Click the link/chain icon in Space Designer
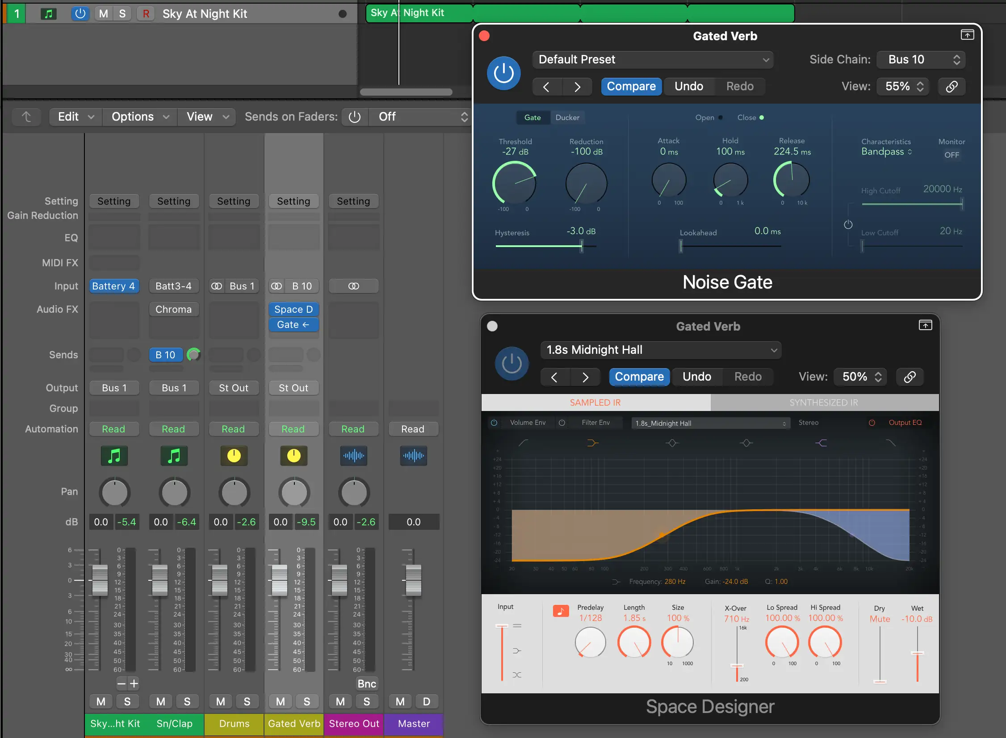 pos(909,377)
